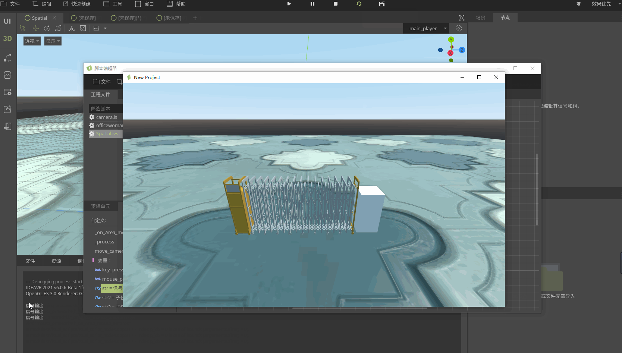Click the folder thumbnail in right panel
The height and width of the screenshot is (353, 622).
click(553, 278)
